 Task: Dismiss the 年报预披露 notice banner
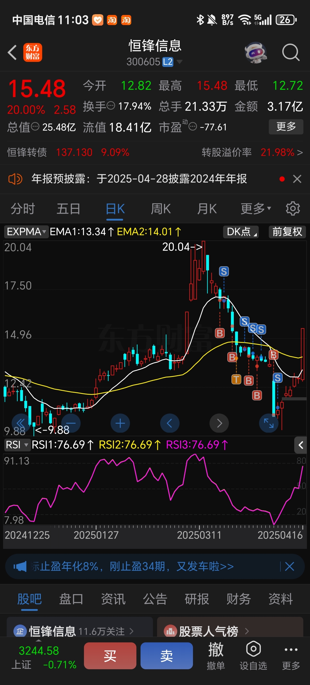click(297, 179)
